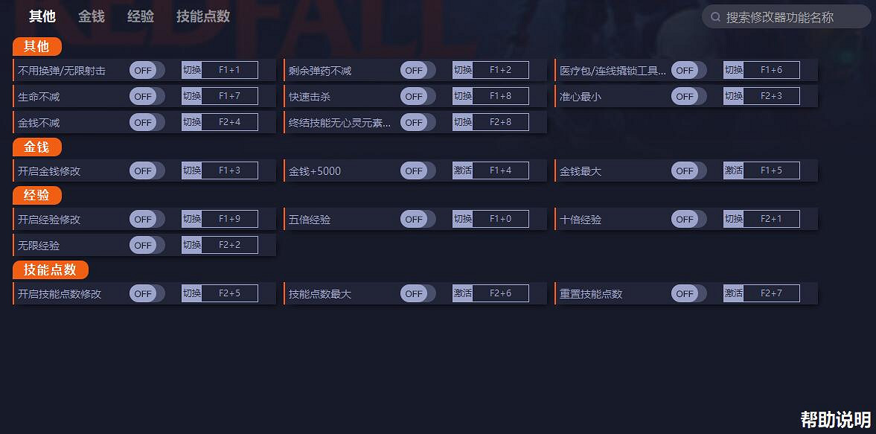The height and width of the screenshot is (434, 876).
Task: Click the F2+4 hotkey box for 金钱不减
Action: pyautogui.click(x=229, y=122)
